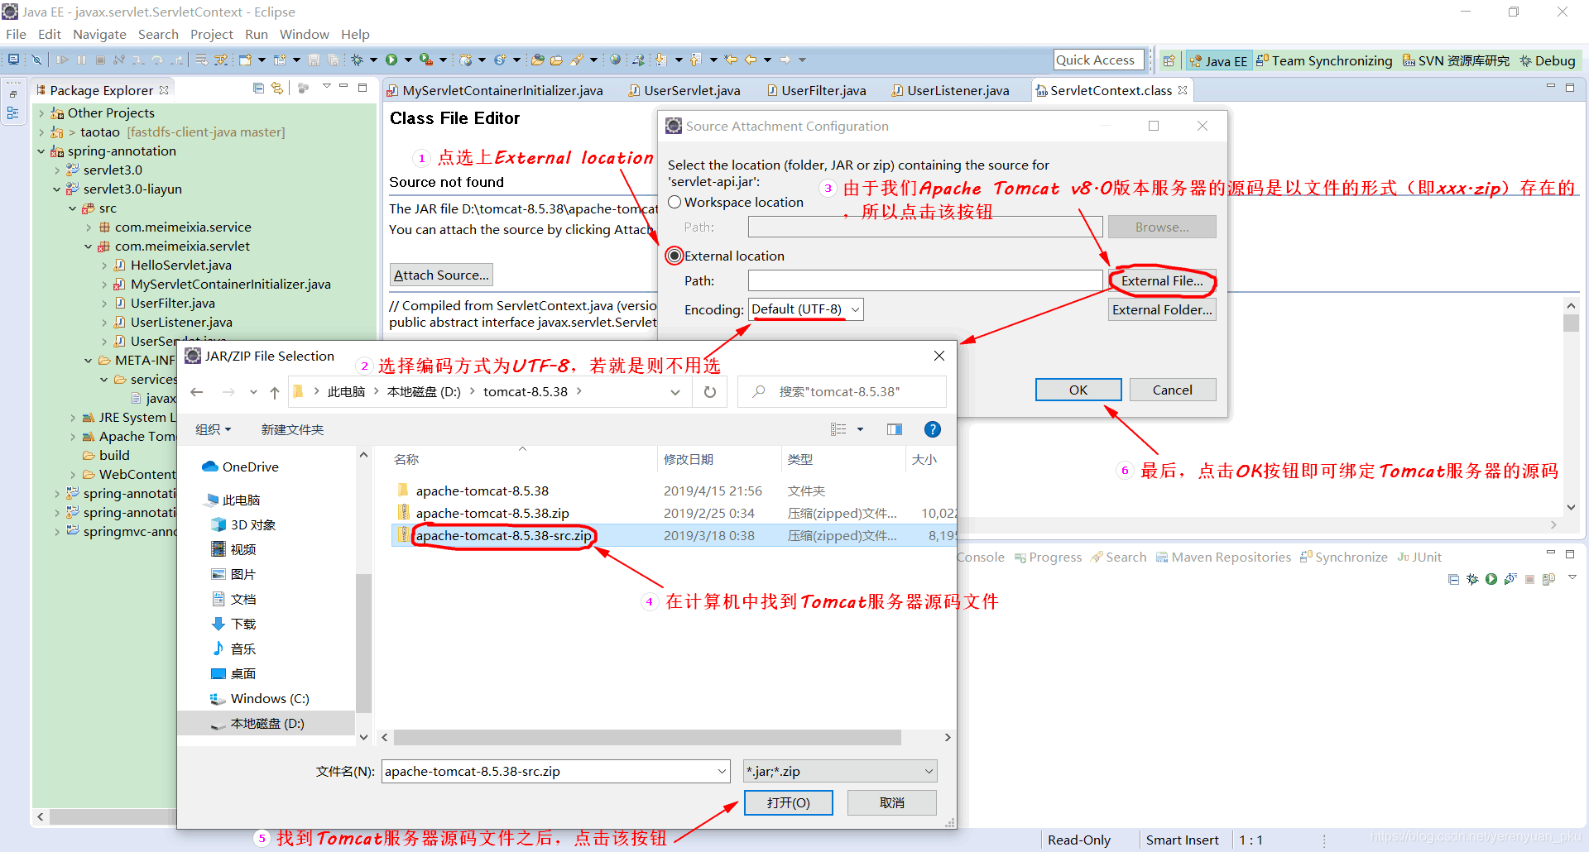The height and width of the screenshot is (852, 1589).
Task: Click the Save disk icon in toolbar
Action: pos(314,60)
